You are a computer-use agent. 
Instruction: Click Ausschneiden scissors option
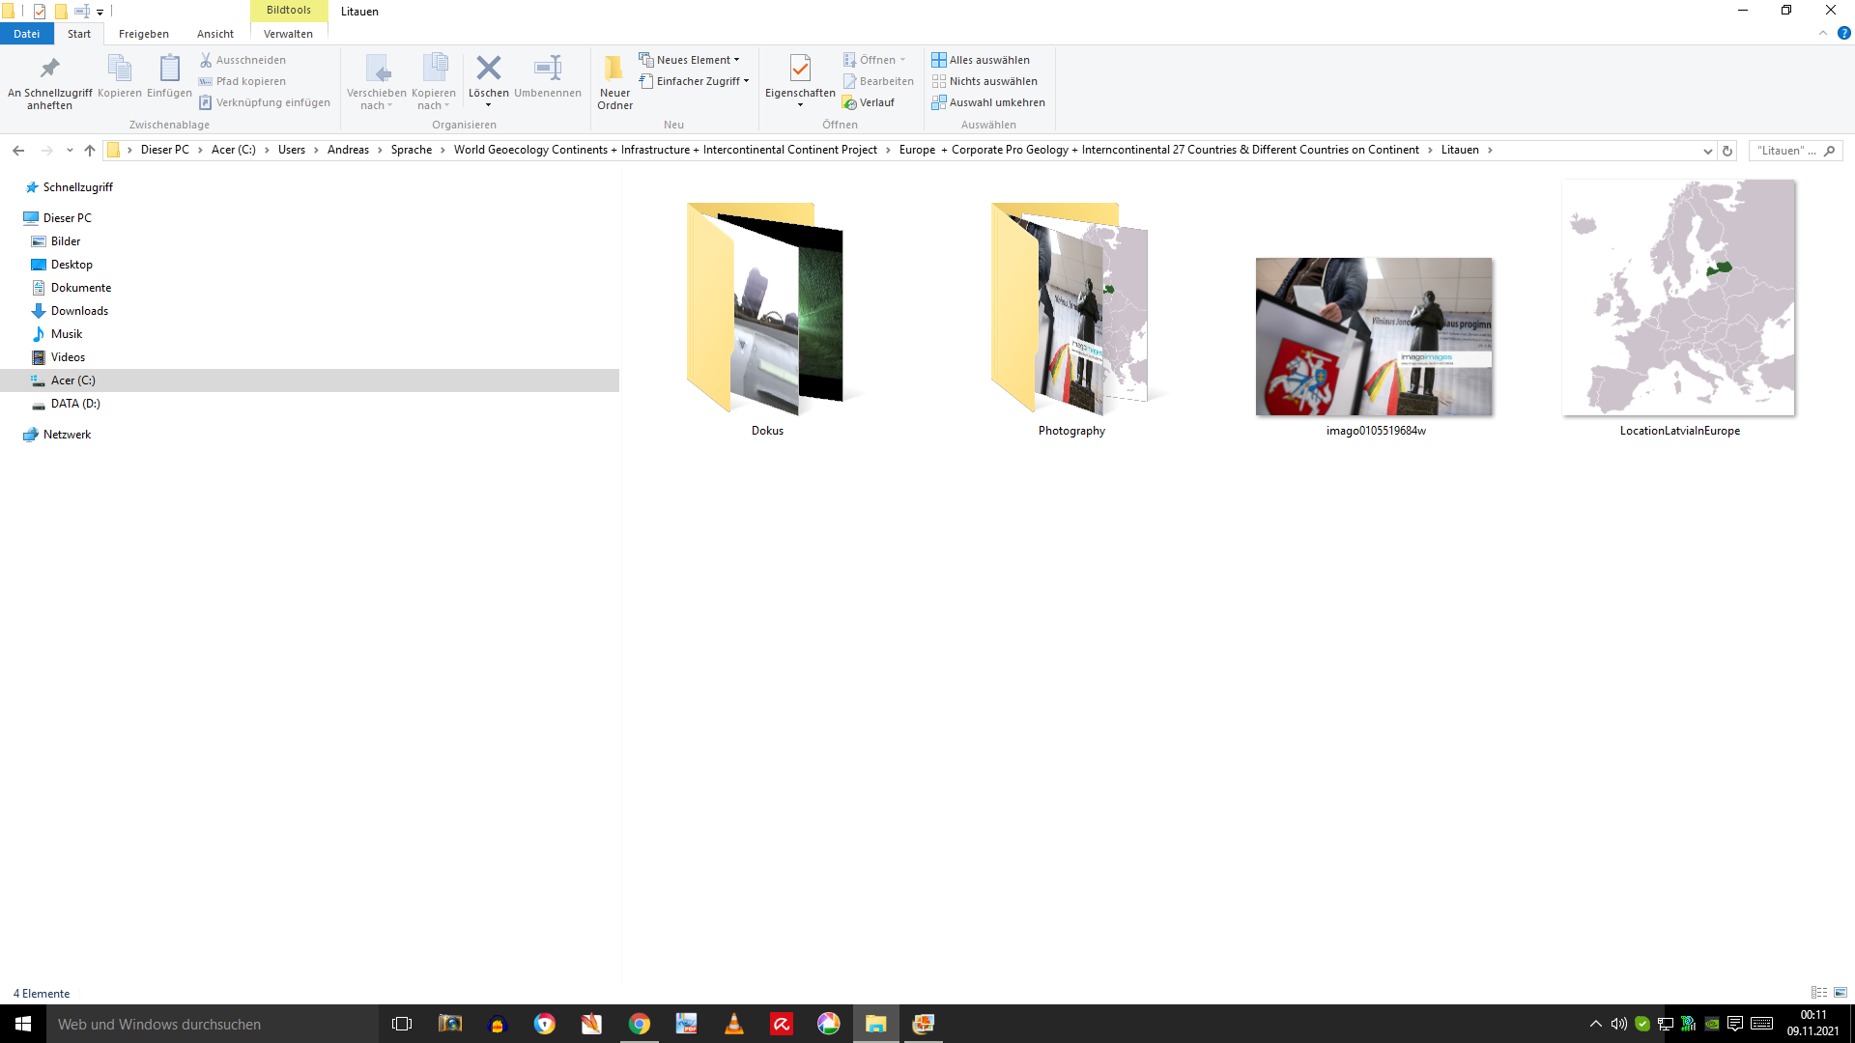point(243,60)
